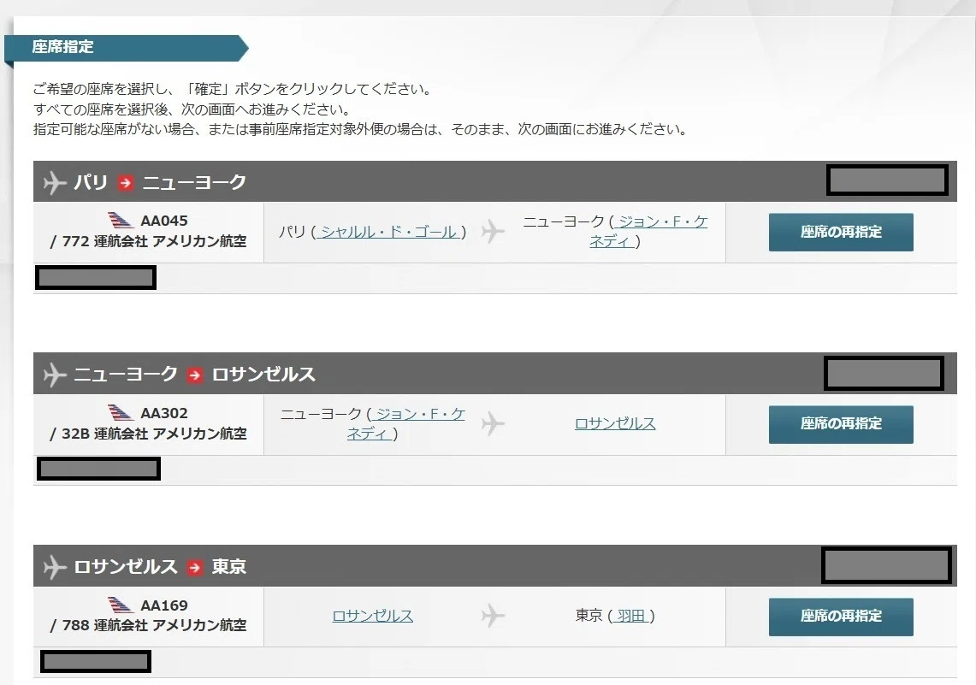Open ジョン・F・ケネディ link in AA045 arrival
The height and width of the screenshot is (685, 976).
pyautogui.click(x=648, y=232)
